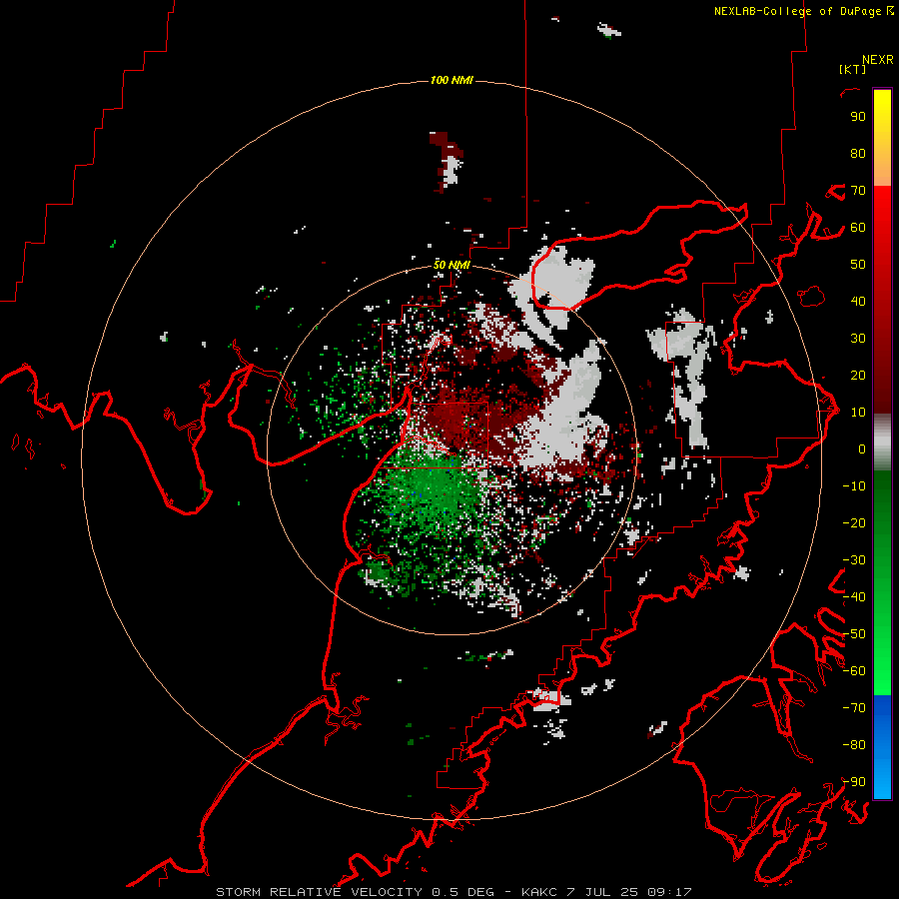Viewport: 899px width, 899px height.
Task: Click the blue bottom segment of the color bar
Action: point(882,747)
